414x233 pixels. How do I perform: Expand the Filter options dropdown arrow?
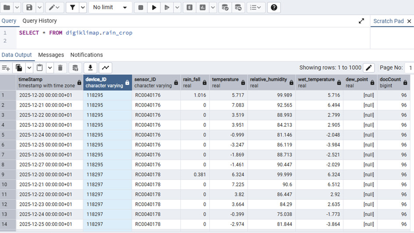(x=83, y=7)
